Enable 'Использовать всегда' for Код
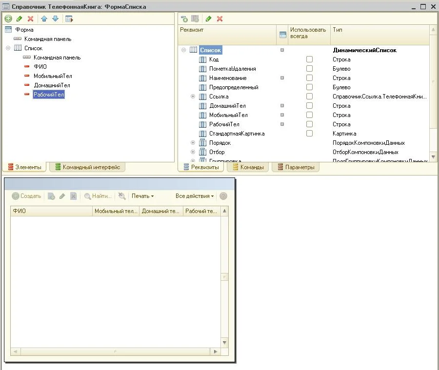Screen dimensions: 439x370 (309, 59)
